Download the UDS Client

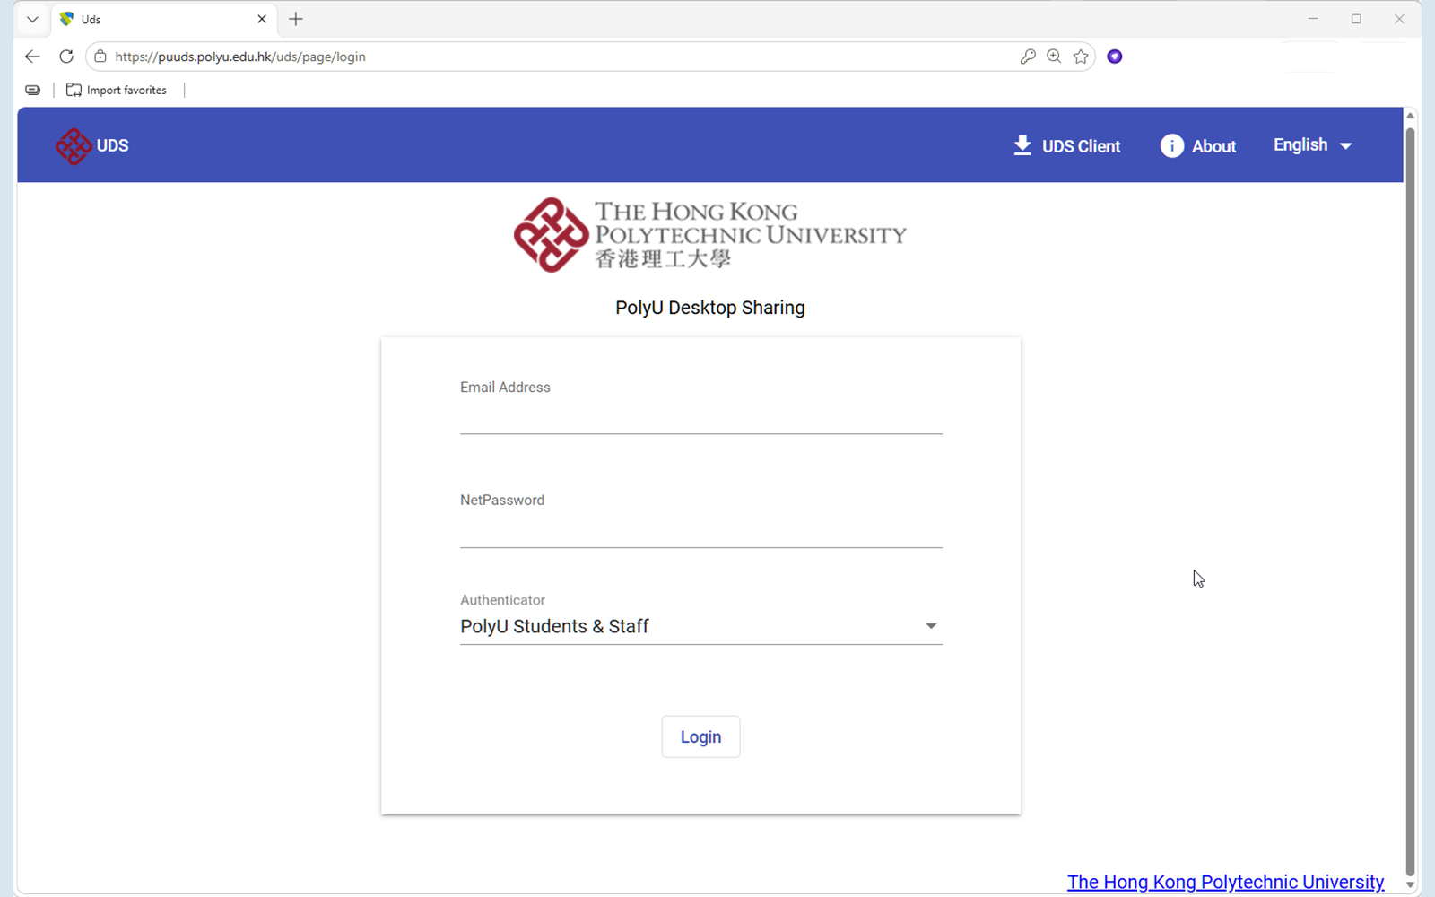[1066, 146]
